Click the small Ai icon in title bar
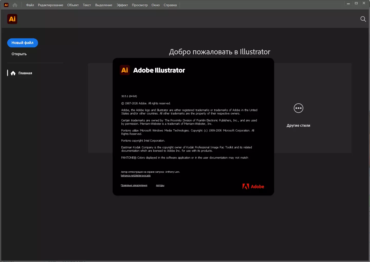Viewport: 370px width, 262px height. 6,5
